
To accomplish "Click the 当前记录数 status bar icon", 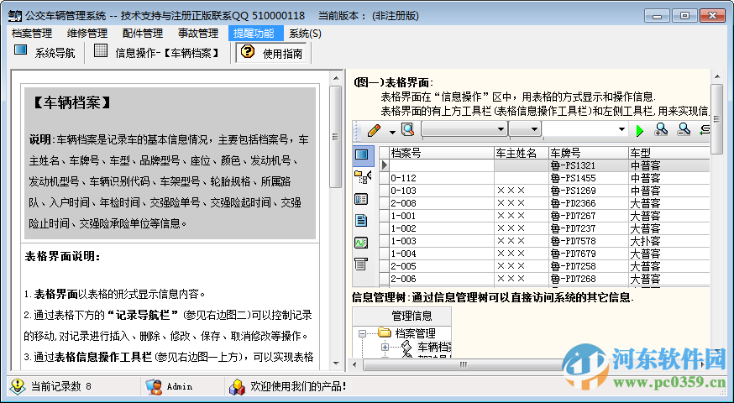I will 18,386.
